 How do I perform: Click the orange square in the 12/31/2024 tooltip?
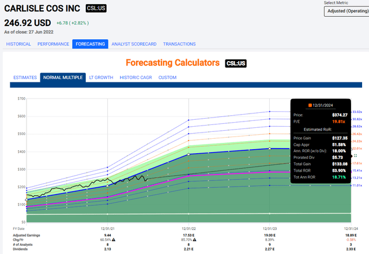tap(310, 105)
